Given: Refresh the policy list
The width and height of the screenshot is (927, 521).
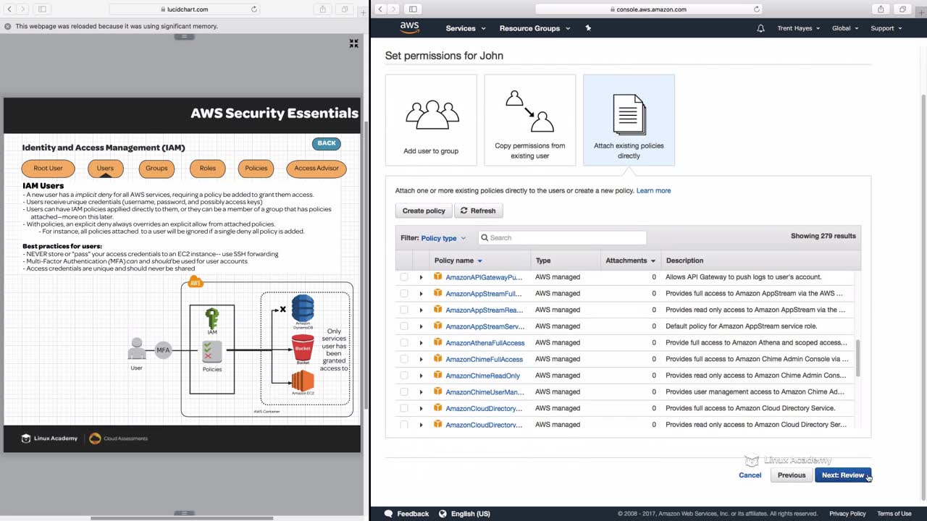Looking at the screenshot, I should point(478,211).
